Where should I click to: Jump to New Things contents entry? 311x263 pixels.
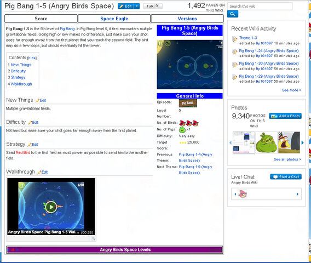click(x=21, y=65)
